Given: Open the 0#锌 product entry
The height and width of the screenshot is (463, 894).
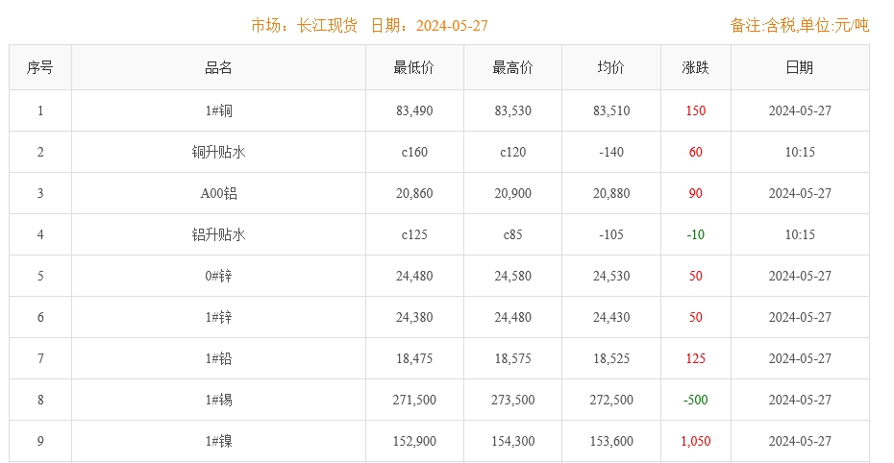Looking at the screenshot, I should tap(218, 276).
